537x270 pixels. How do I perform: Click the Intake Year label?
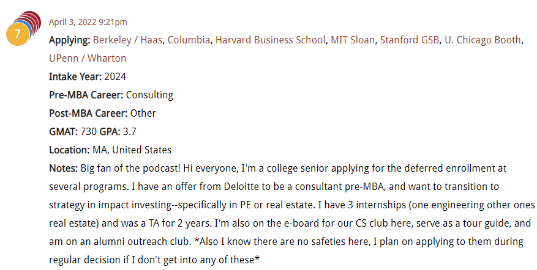(75, 77)
